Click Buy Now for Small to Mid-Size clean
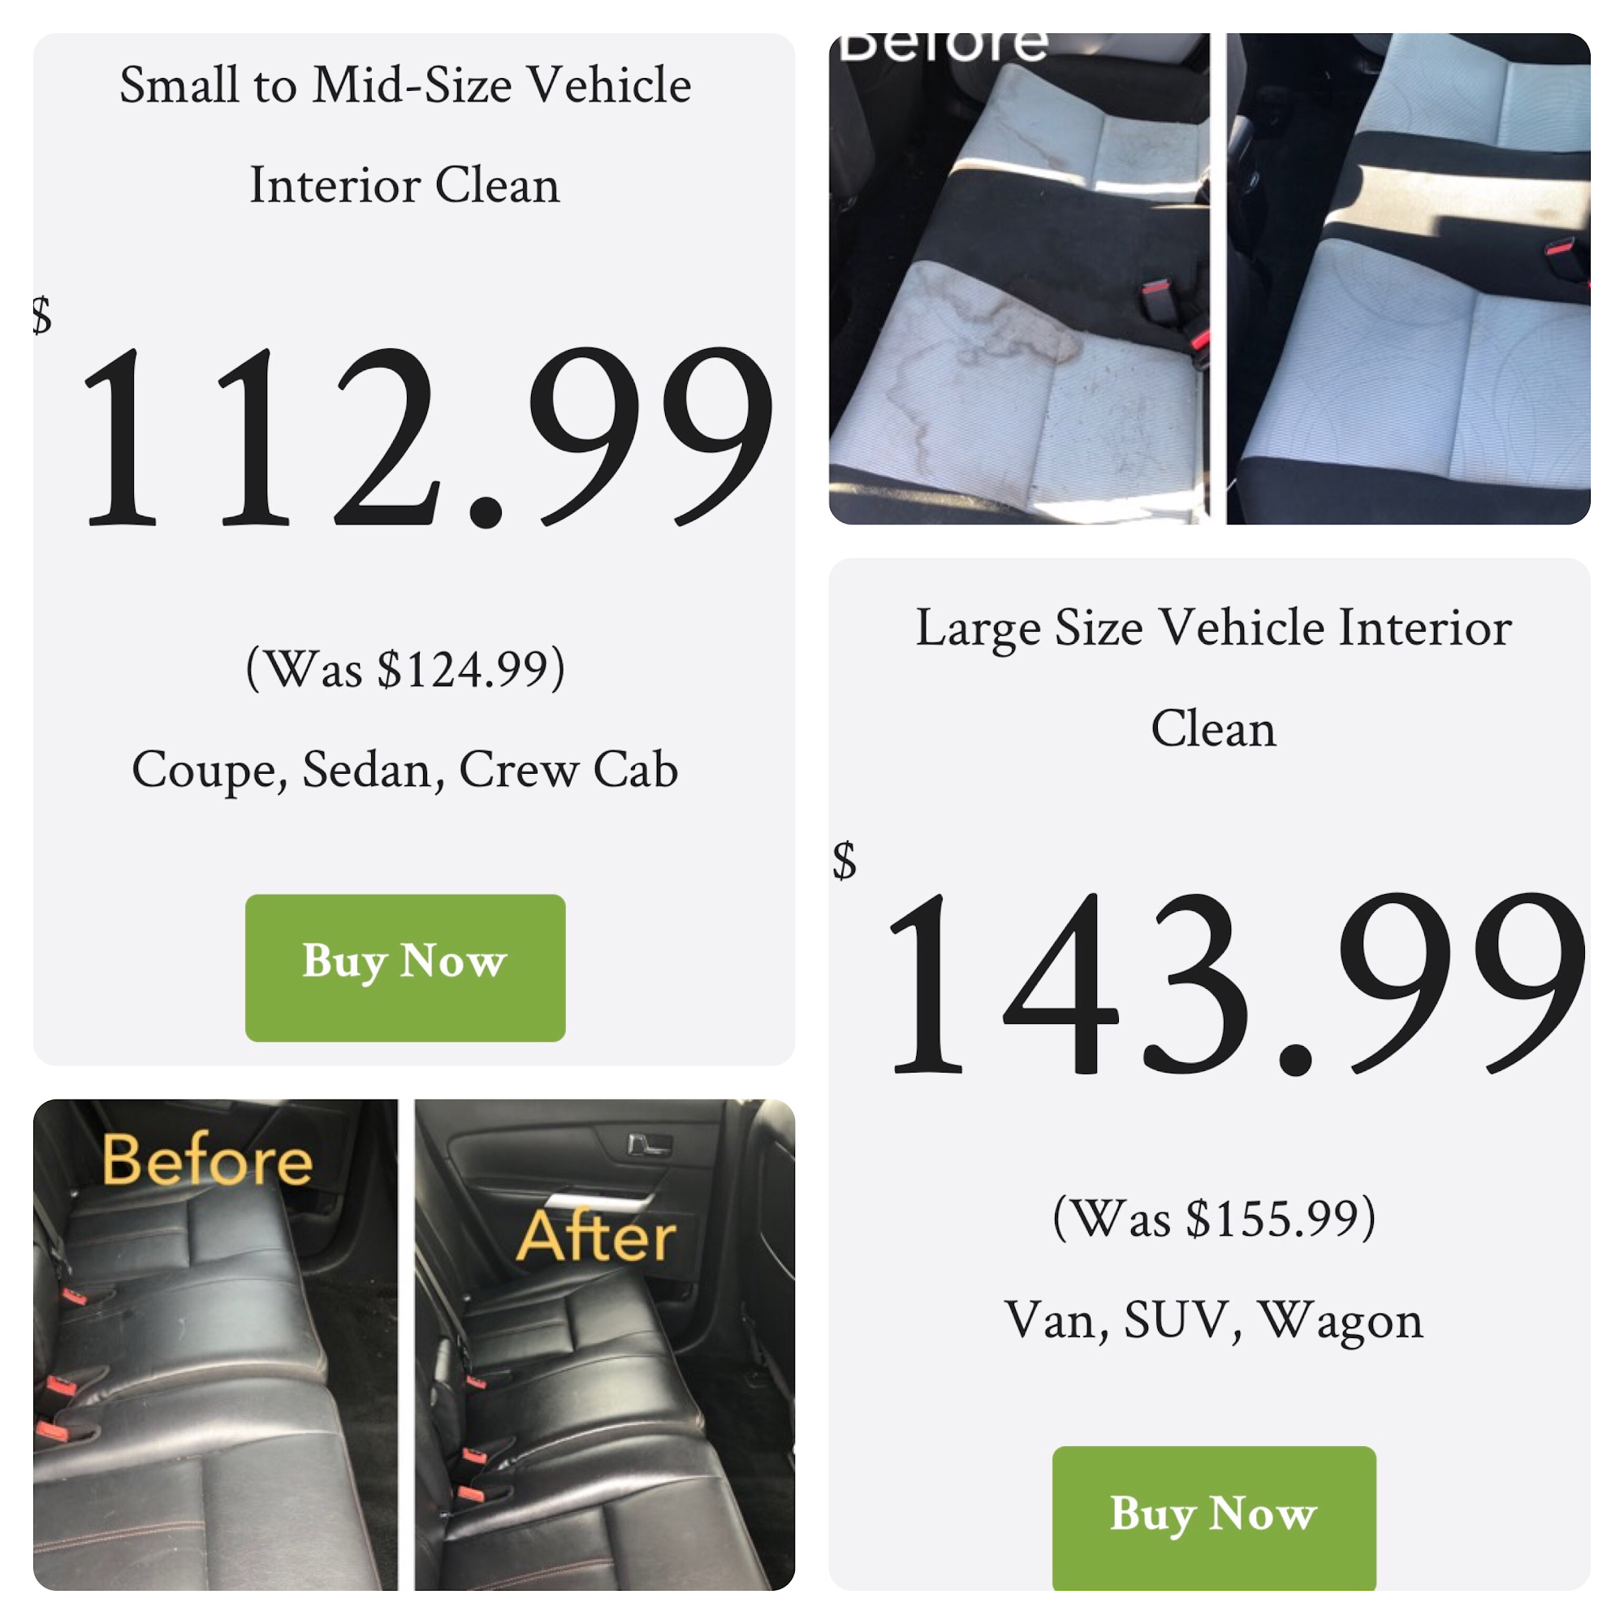This screenshot has height=1624, width=1624. click(405, 968)
